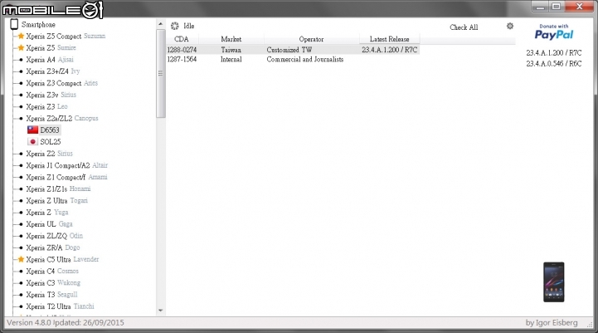Minimize the application window
Screen dimensions: 598x333
(x=540, y=6)
